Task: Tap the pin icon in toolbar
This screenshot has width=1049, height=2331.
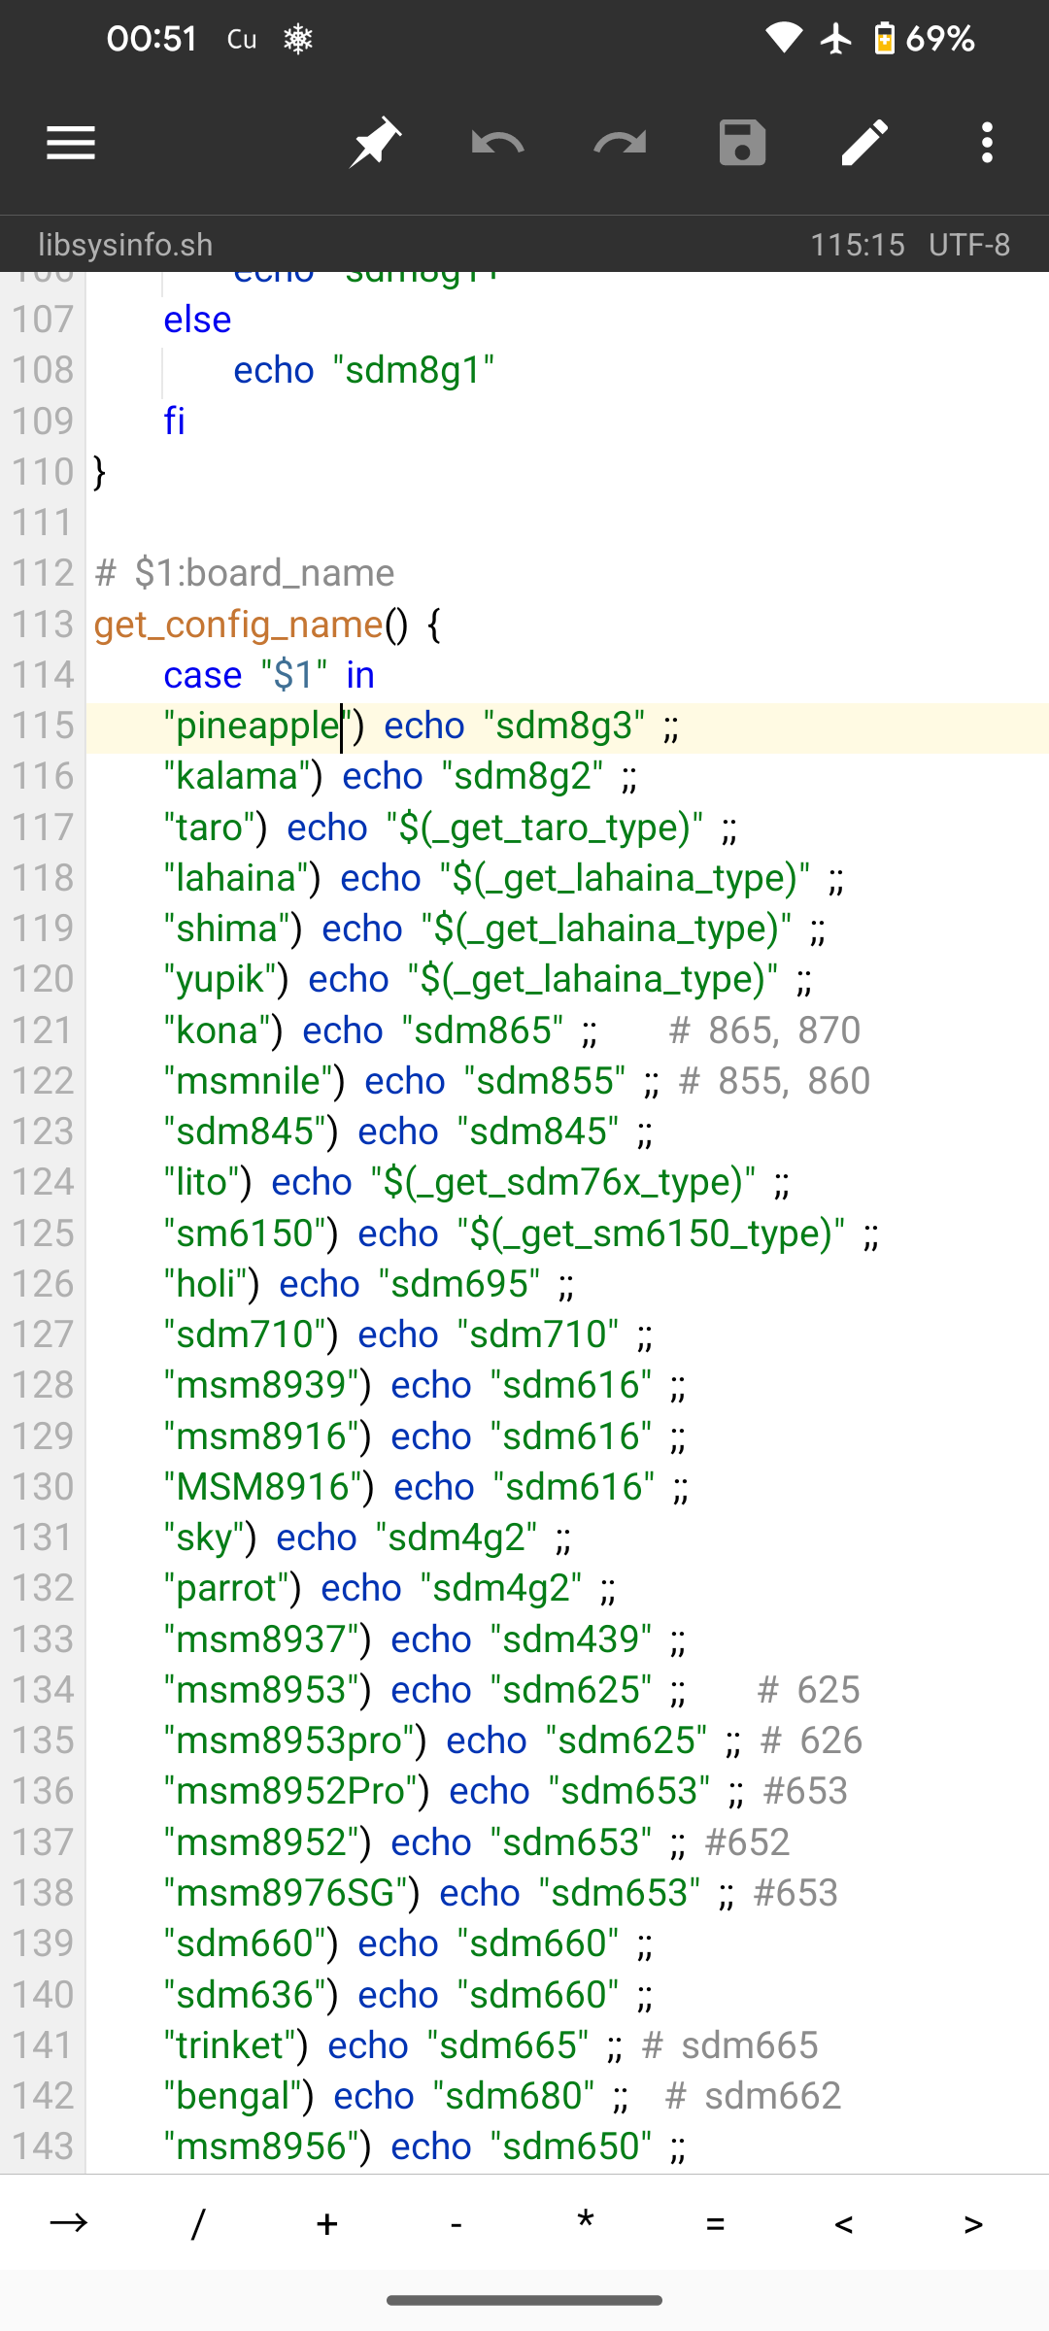Action: [376, 144]
